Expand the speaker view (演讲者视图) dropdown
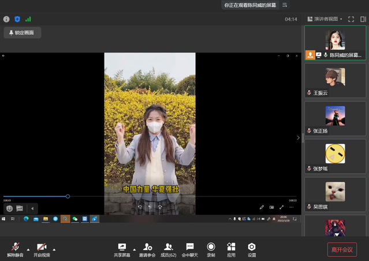The image size is (369, 261). (x=326, y=19)
